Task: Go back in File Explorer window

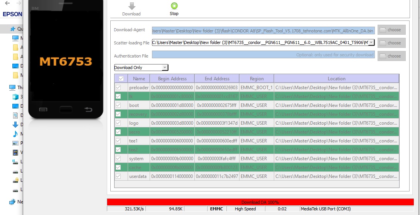Action: (7, 3)
